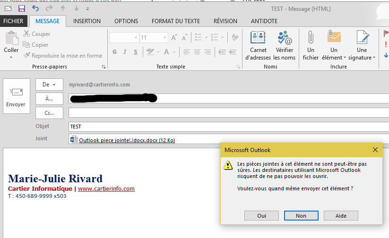The image size is (389, 238).
Task: Click Oui in the Outlook dialog
Action: coord(261,216)
